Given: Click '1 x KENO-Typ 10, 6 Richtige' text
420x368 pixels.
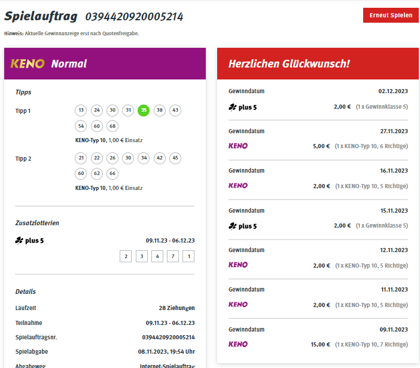Looking at the screenshot, I should coord(372,146).
